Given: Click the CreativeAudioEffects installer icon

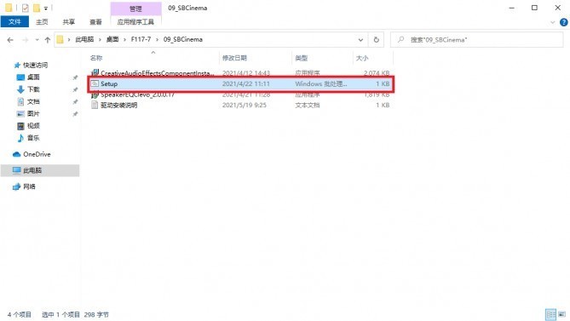Looking at the screenshot, I should (95, 73).
